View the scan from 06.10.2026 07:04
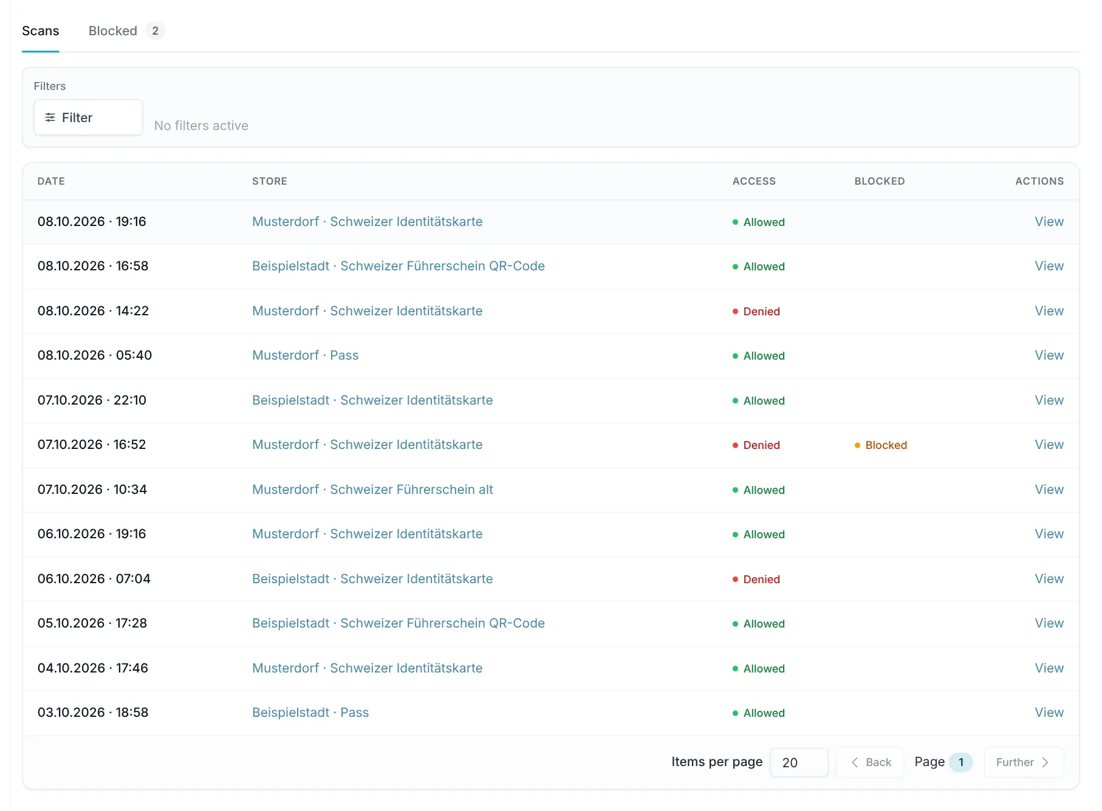 coord(1049,579)
